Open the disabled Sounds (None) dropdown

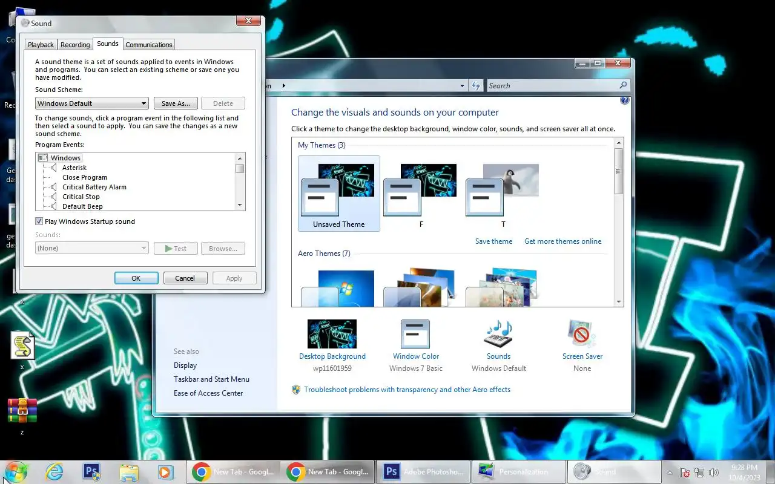click(92, 248)
